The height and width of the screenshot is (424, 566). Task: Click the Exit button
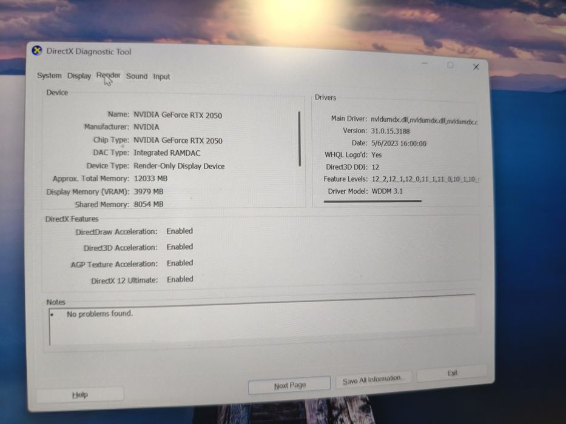[452, 373]
